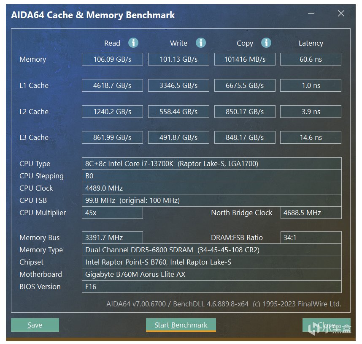The image size is (362, 344).
Task: Click the DRAM:FSB Ratio label
Action: point(237,238)
